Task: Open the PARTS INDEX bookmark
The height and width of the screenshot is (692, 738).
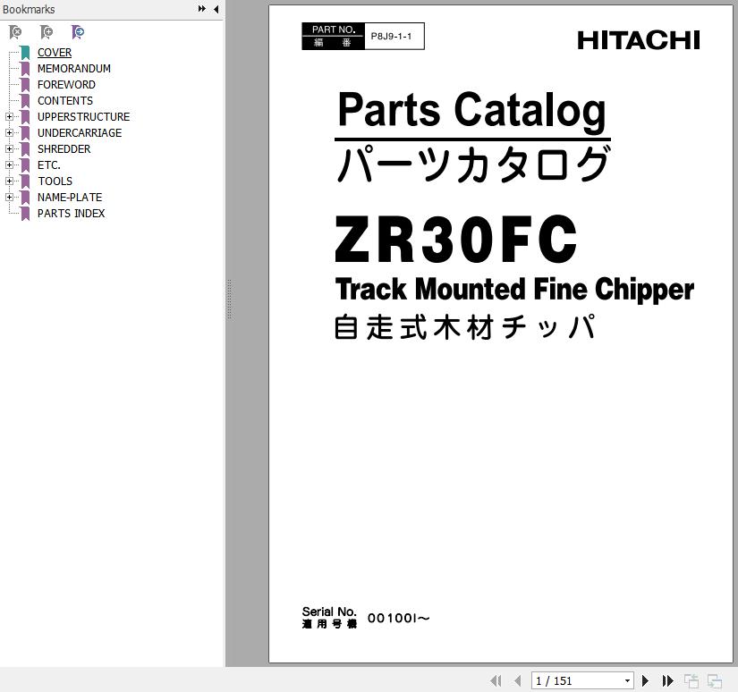Action: 71,214
